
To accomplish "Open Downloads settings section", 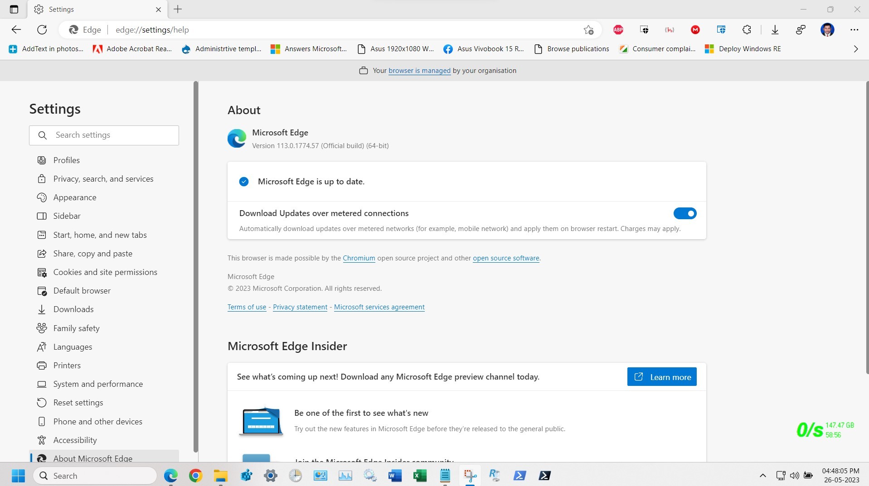I will tap(104, 309).
